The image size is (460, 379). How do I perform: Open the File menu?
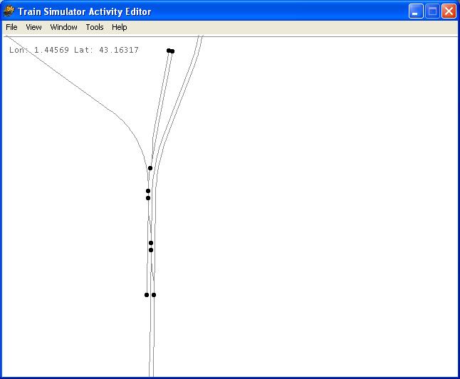click(x=11, y=27)
